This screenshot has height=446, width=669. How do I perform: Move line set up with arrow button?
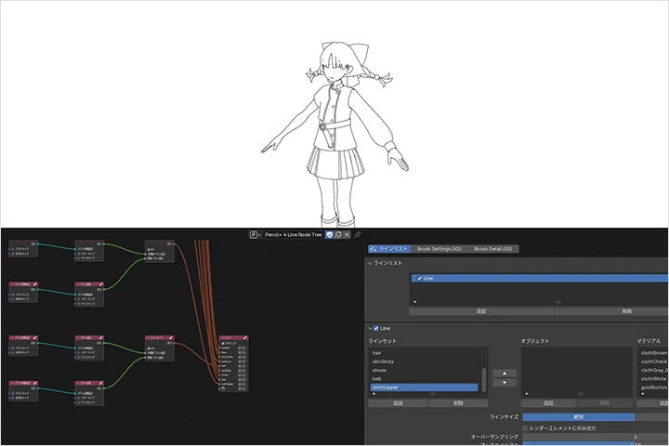pyautogui.click(x=505, y=373)
